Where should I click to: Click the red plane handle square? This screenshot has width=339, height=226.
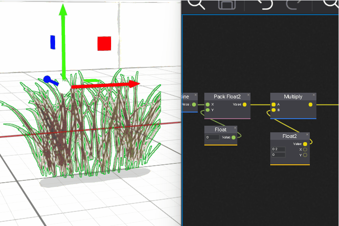[x=104, y=44]
